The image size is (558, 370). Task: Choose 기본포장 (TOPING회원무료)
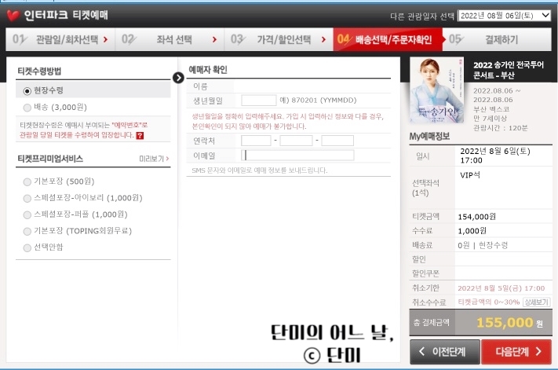click(27, 232)
